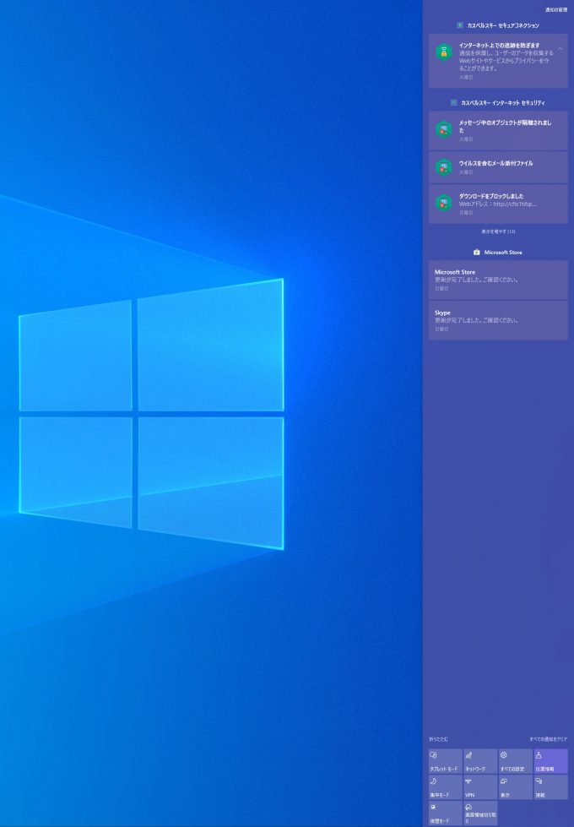
Task: Open the Skype update notification
Action: click(498, 320)
